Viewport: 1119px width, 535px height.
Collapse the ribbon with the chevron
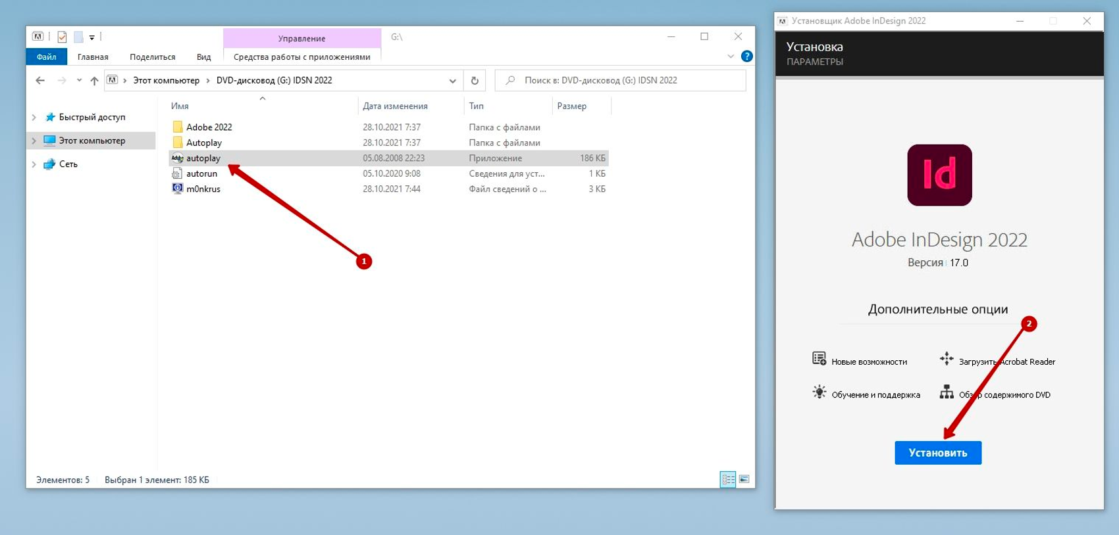(x=731, y=57)
